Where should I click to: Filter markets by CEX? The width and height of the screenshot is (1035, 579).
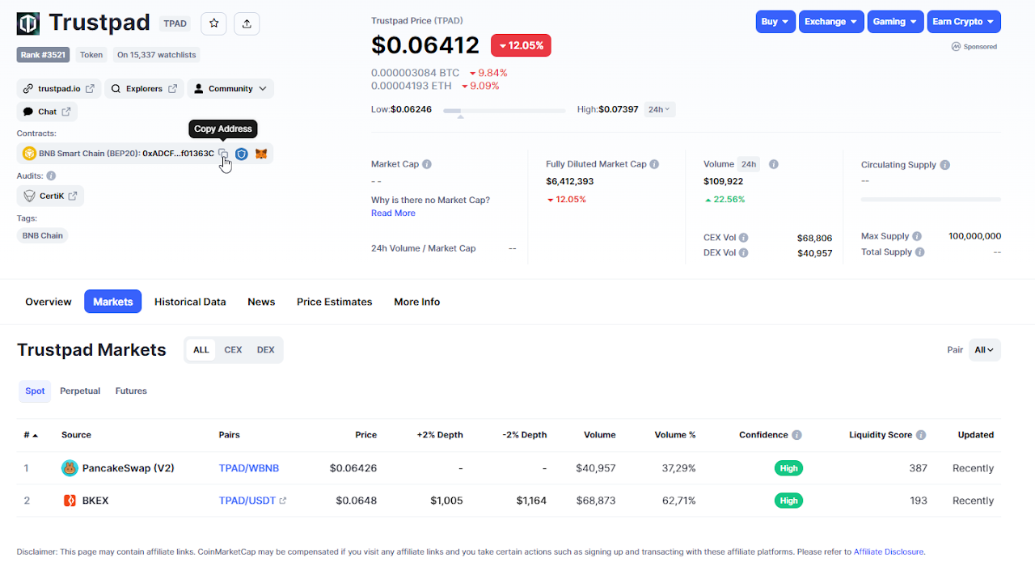[x=233, y=350]
